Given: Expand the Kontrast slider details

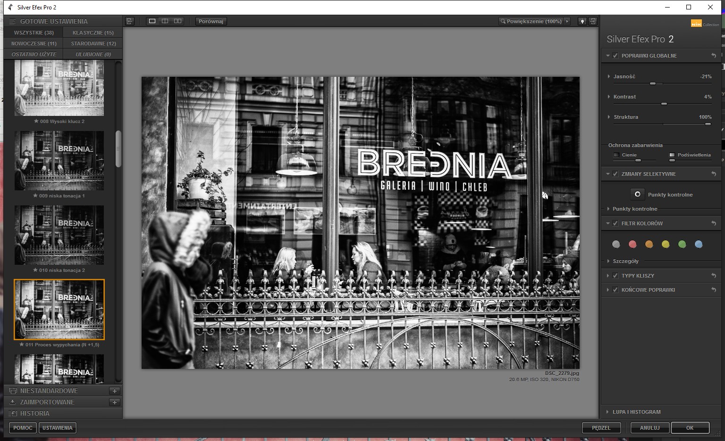Looking at the screenshot, I should pos(609,97).
